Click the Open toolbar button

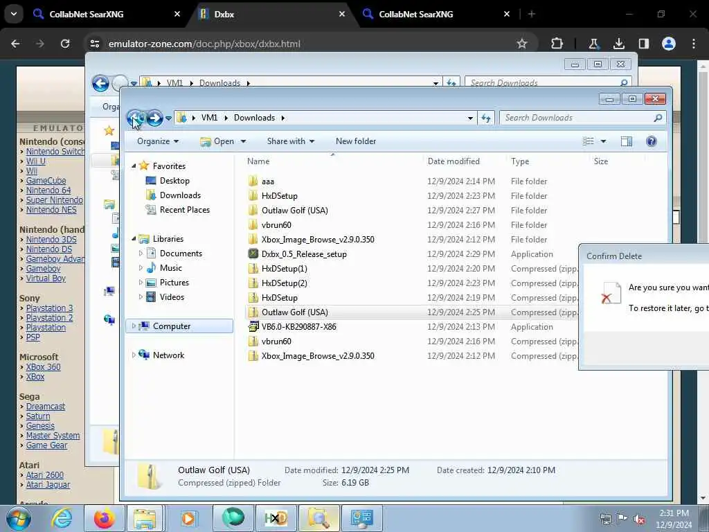(217, 141)
